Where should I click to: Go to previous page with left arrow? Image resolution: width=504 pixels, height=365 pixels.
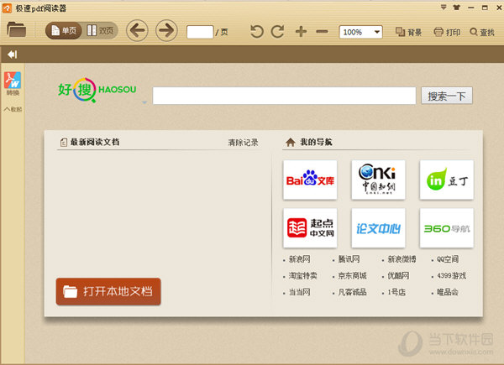tap(137, 30)
